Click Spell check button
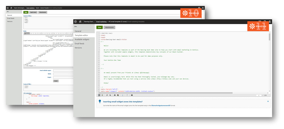284x129 pixels. click(x=33, y=12)
